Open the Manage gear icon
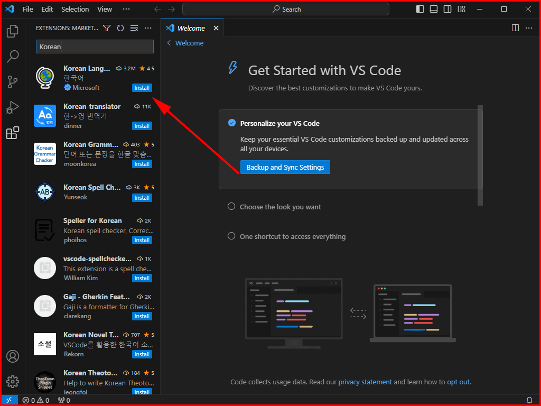 13,382
